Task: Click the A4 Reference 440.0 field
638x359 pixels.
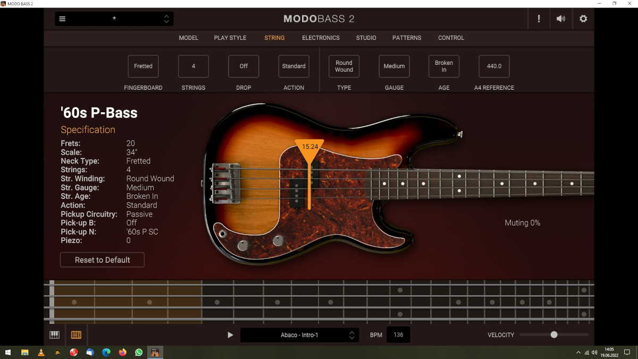Action: click(x=494, y=66)
